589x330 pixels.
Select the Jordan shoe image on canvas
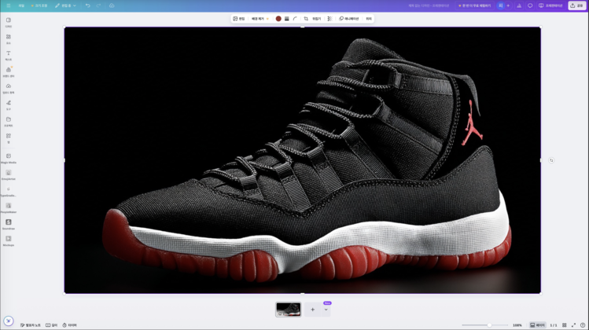tap(303, 160)
